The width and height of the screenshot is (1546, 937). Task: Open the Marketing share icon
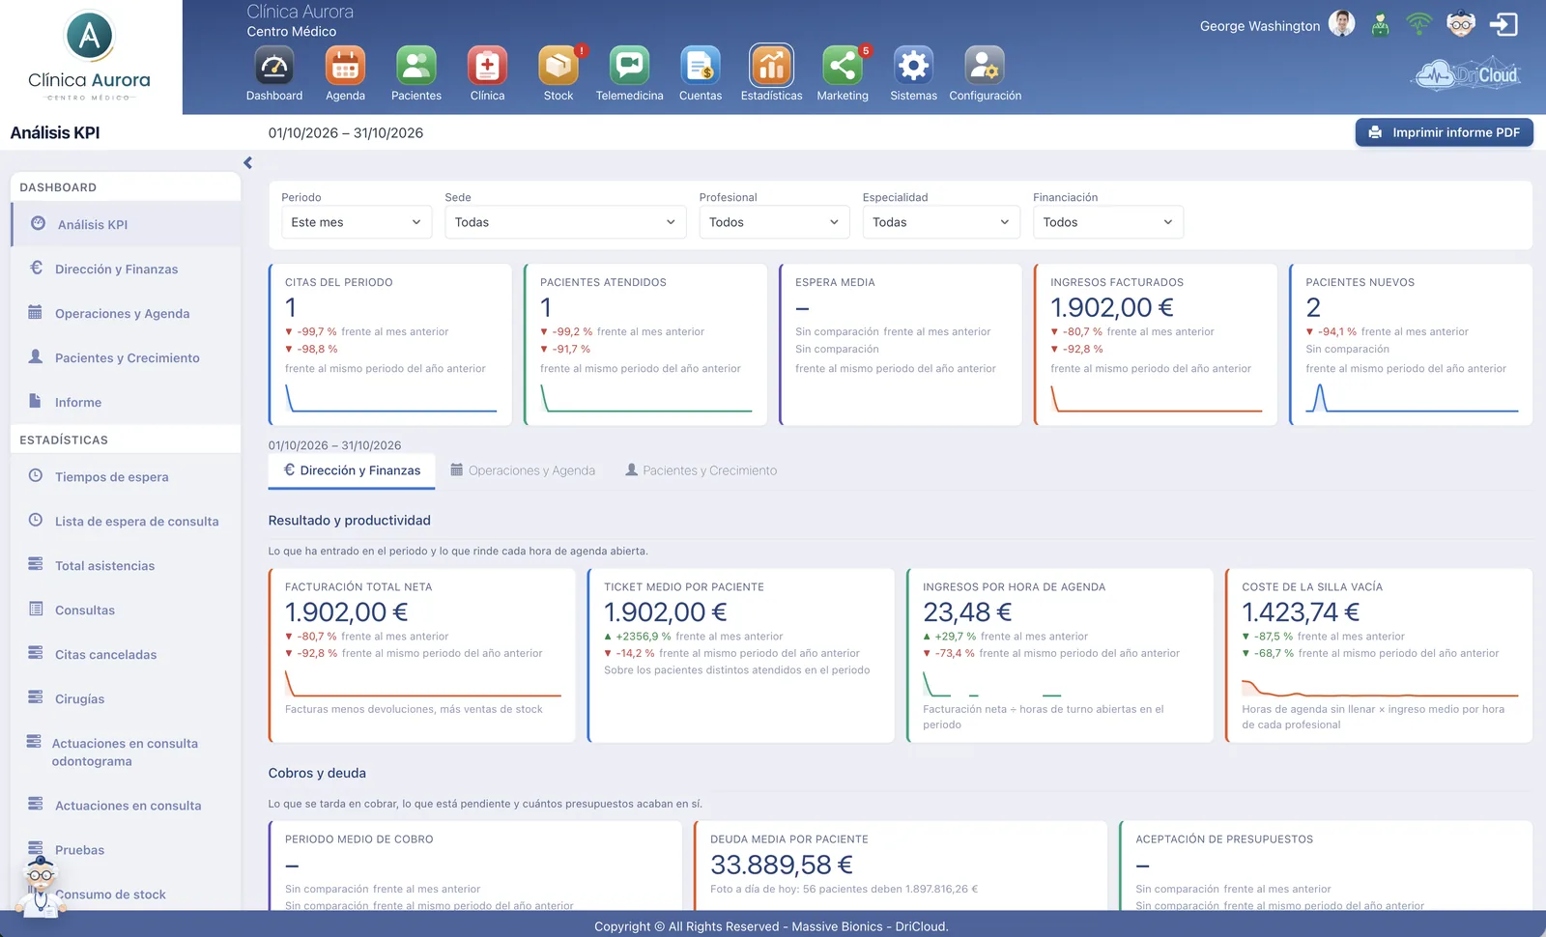pyautogui.click(x=843, y=66)
